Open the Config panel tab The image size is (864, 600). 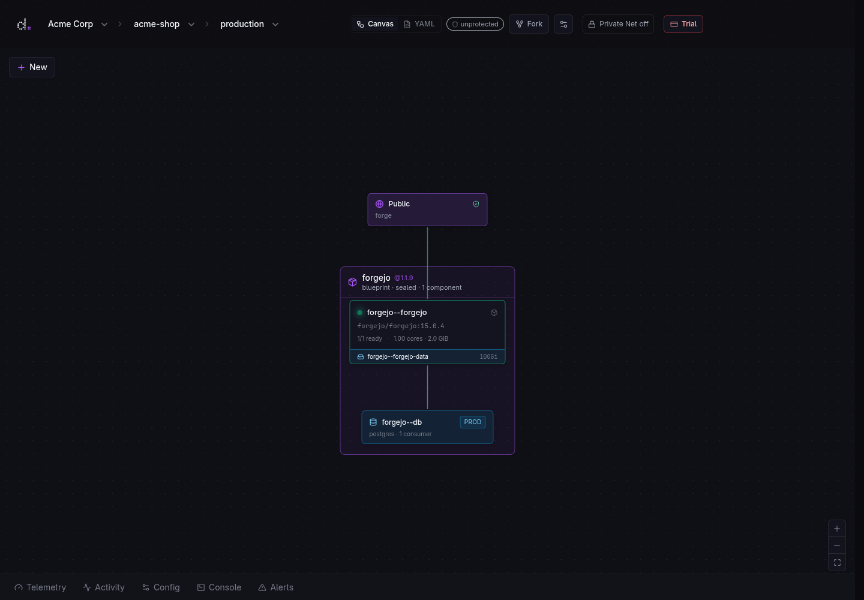tap(161, 587)
